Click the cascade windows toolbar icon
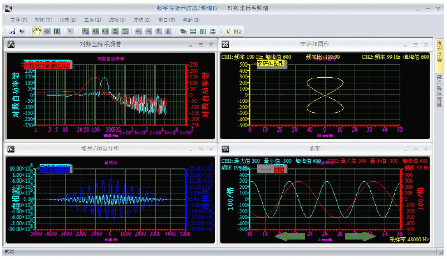This screenshot has width=447, height=259. [183, 31]
